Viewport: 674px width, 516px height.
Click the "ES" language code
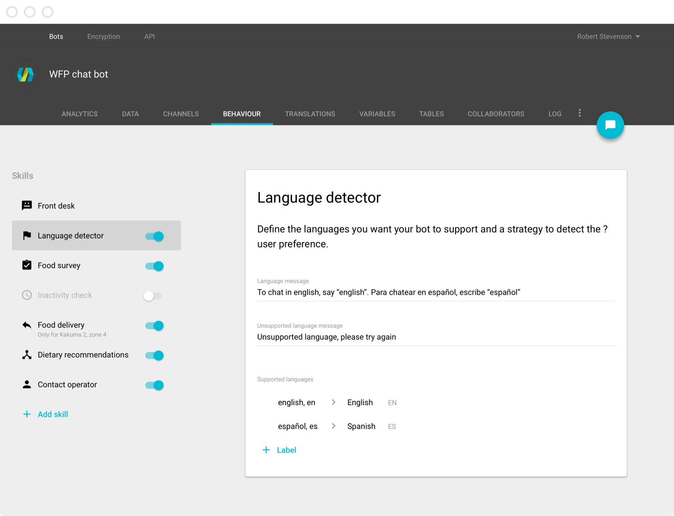[x=392, y=427]
